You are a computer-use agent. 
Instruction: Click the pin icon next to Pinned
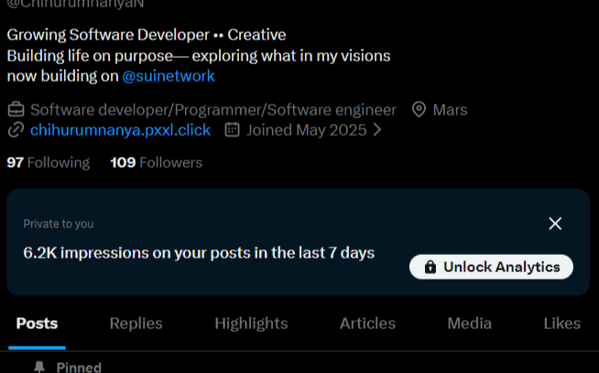[39, 368]
